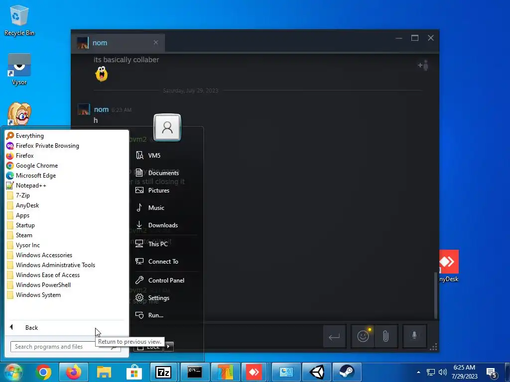Viewport: 510px width, 382px height.
Task: Open Everything search program
Action: pos(67,136)
